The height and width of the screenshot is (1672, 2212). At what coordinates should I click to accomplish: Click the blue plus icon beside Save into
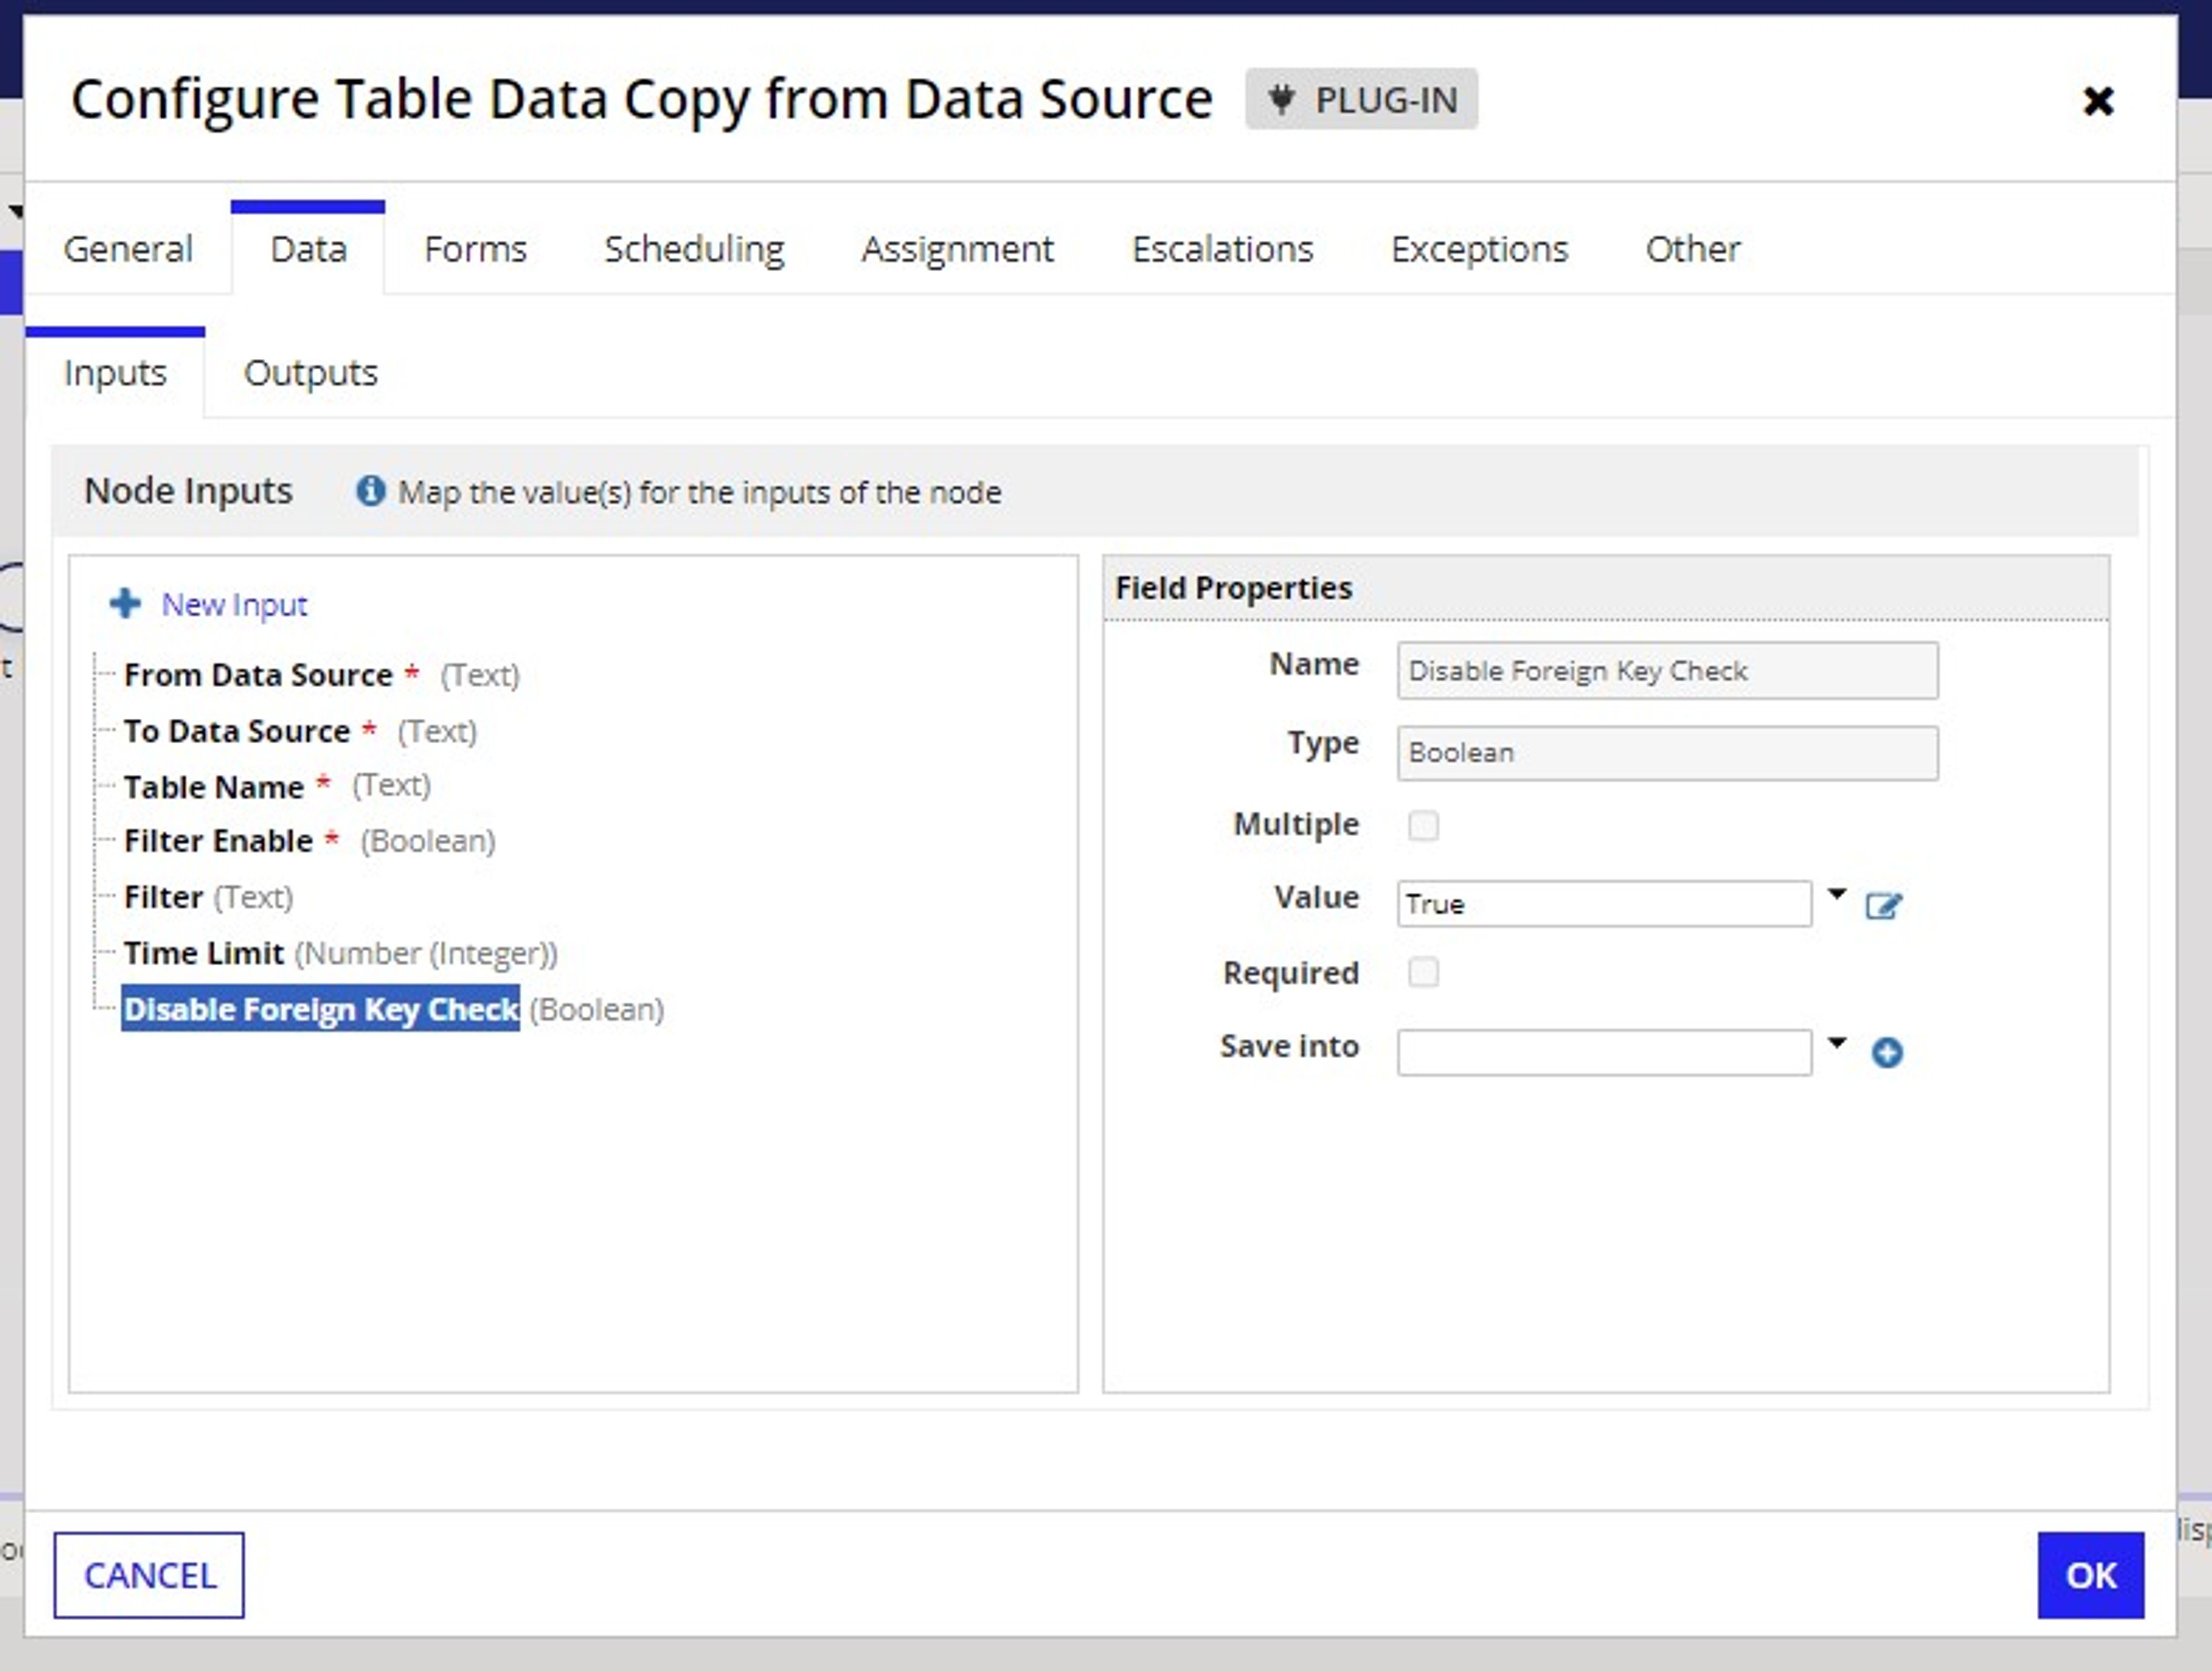click(1887, 1052)
